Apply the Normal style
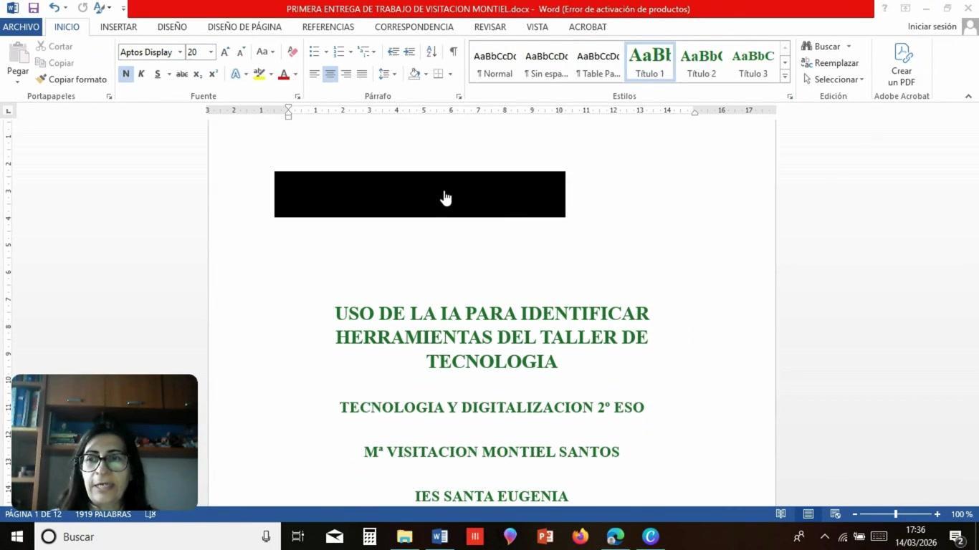This screenshot has height=550, width=979. click(495, 62)
